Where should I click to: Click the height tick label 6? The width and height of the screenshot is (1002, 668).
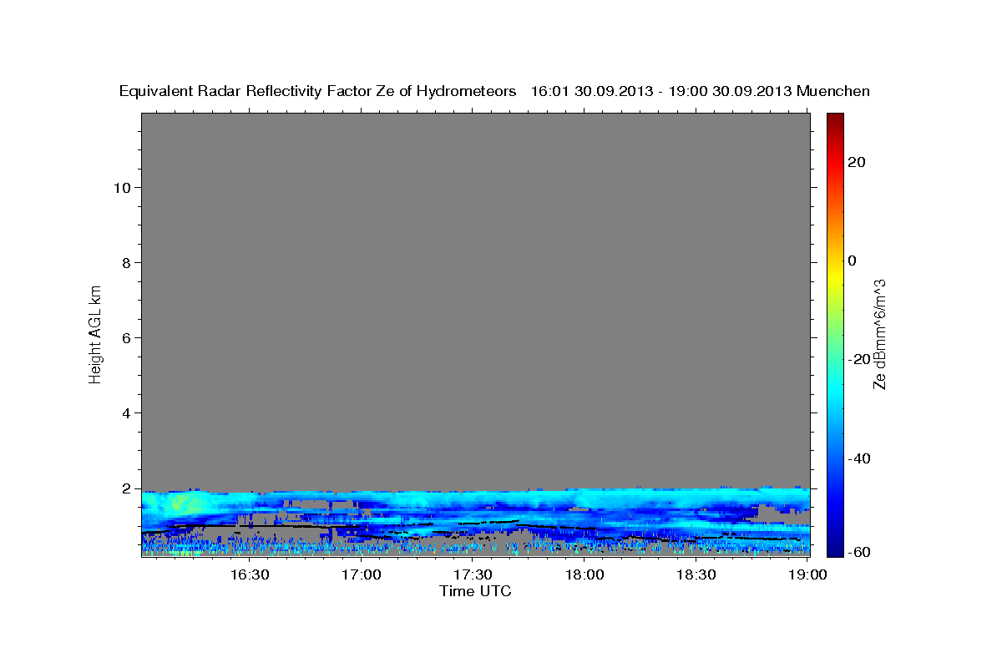[124, 337]
